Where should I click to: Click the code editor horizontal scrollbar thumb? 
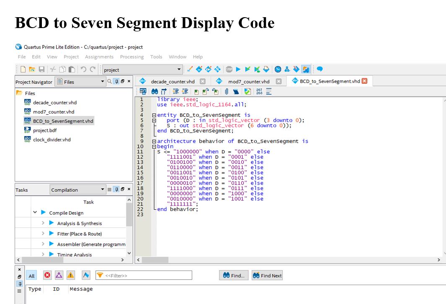pos(155,260)
